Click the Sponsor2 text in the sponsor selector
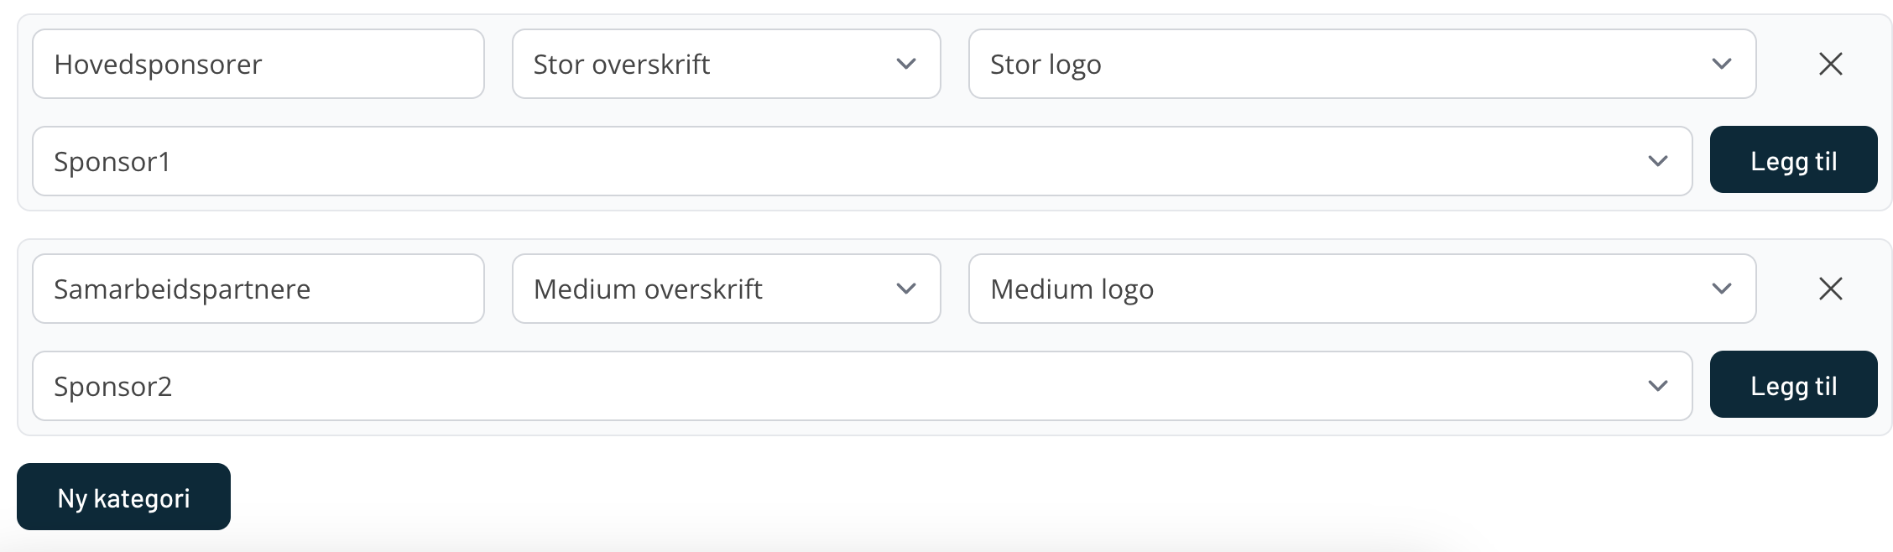1893x552 pixels. tap(112, 386)
